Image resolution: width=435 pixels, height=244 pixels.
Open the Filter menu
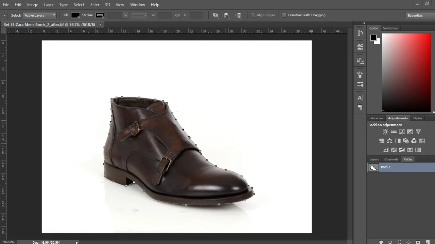point(95,5)
